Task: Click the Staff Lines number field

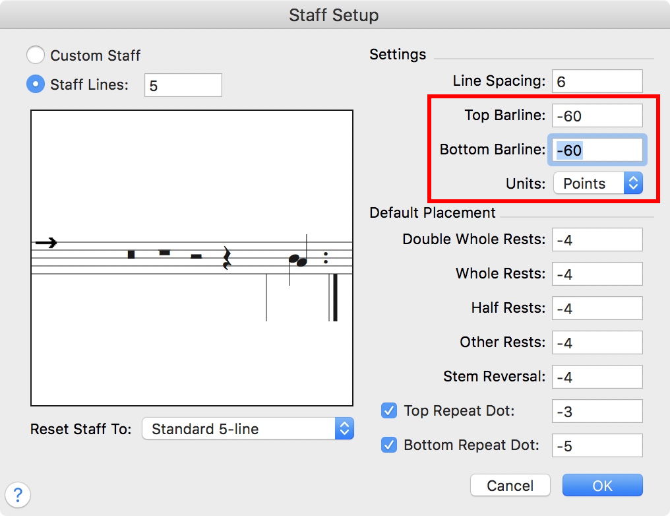Action: point(183,85)
